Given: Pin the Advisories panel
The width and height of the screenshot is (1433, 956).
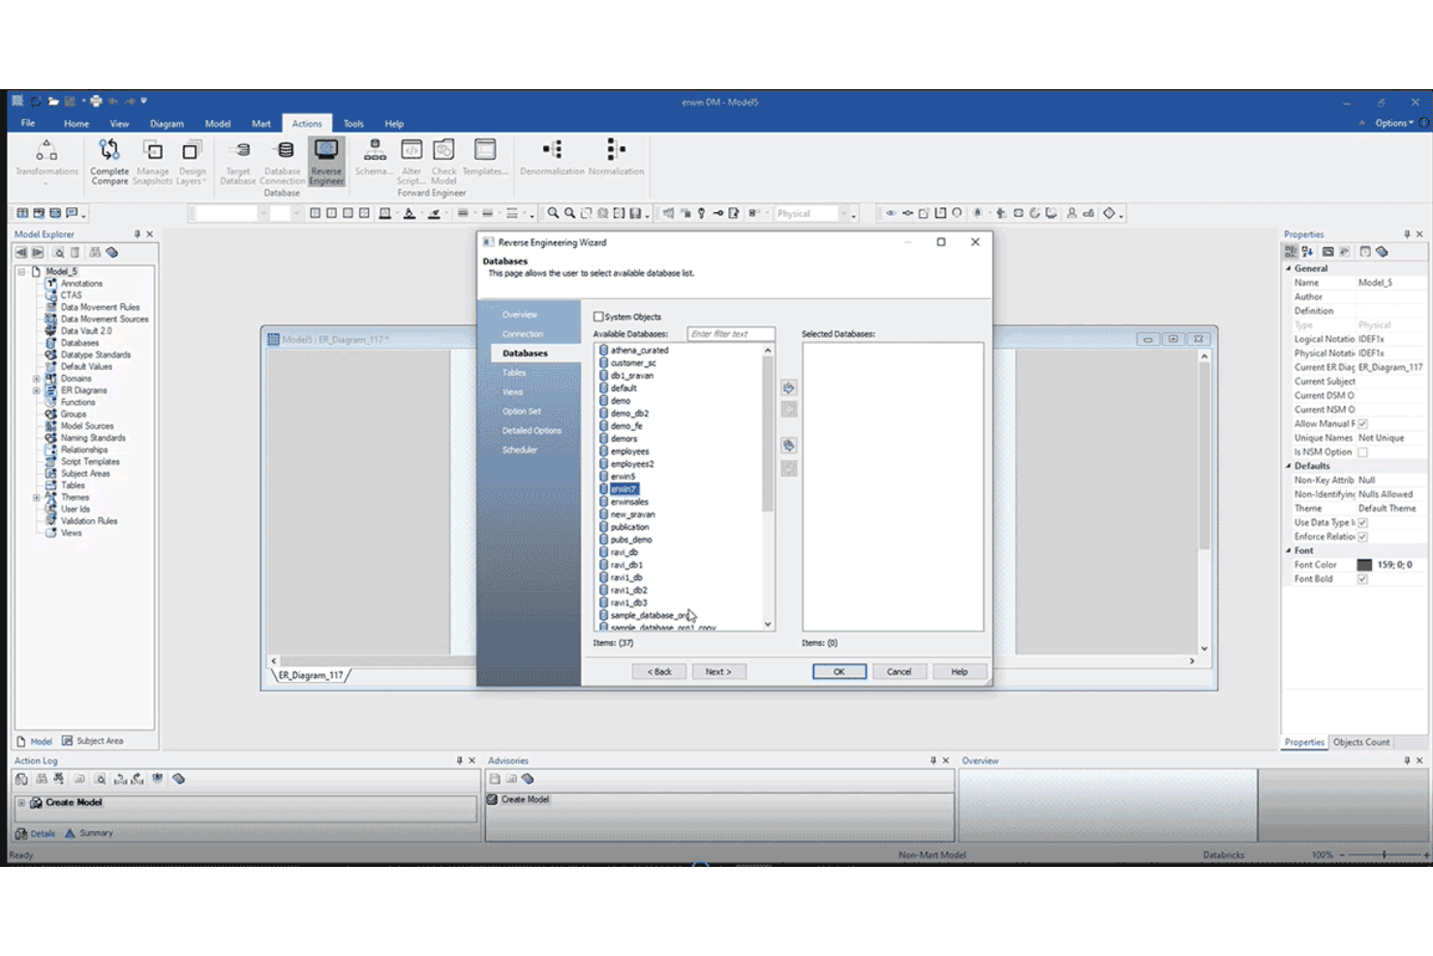Looking at the screenshot, I should pyautogui.click(x=932, y=761).
